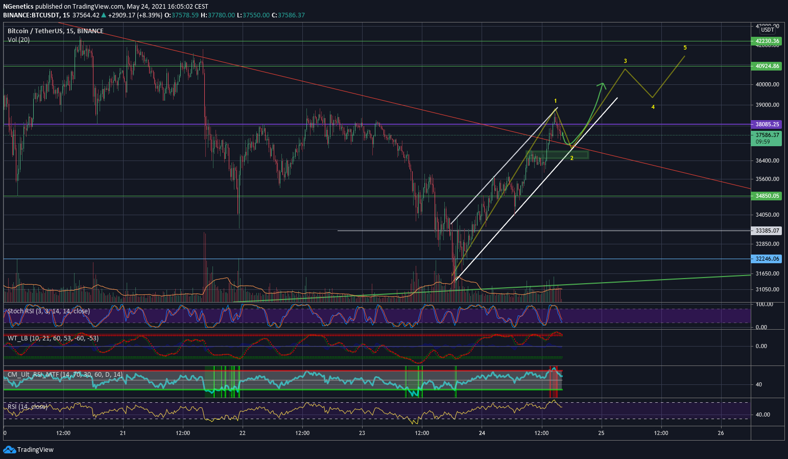Viewport: 788px width, 459px height.
Task: Select the 40924.86 price label
Action: coord(767,66)
